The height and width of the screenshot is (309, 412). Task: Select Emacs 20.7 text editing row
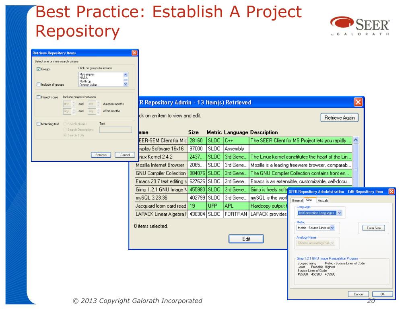coord(243,181)
